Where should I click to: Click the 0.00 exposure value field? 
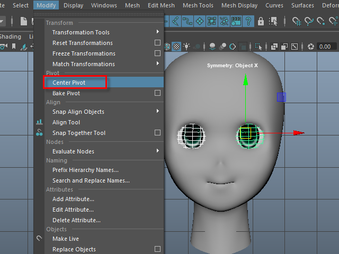[x=325, y=47]
